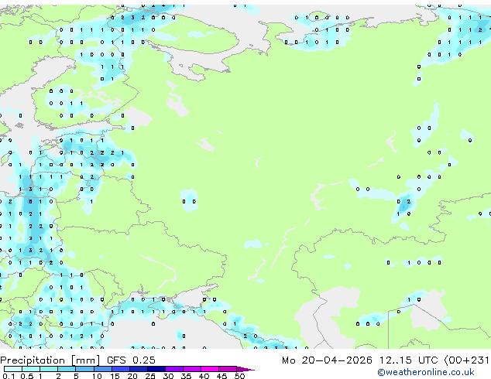
Task: Select the 10–15 mm legend color
Action: (102, 369)
